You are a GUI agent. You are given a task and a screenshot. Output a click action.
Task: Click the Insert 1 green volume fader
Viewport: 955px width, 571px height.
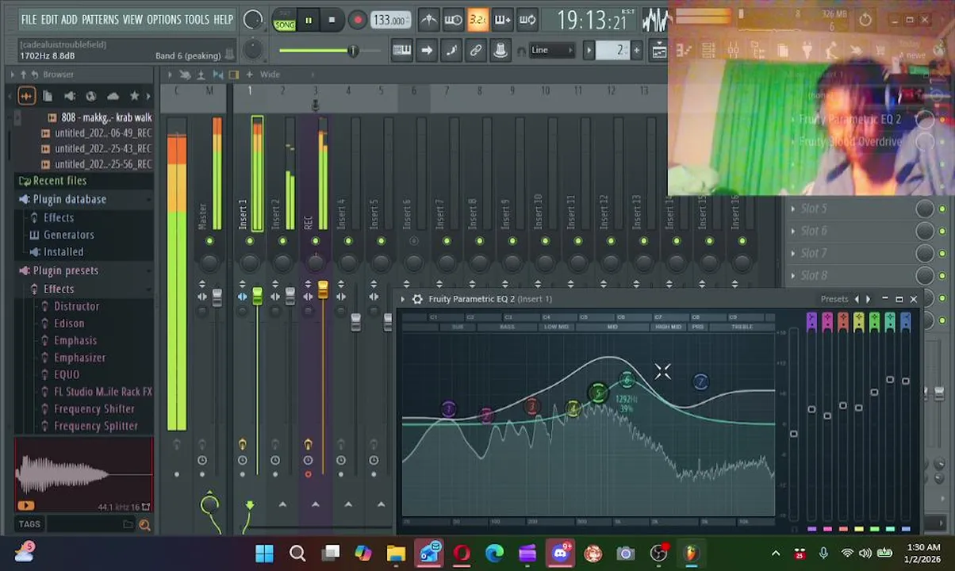pyautogui.click(x=257, y=297)
